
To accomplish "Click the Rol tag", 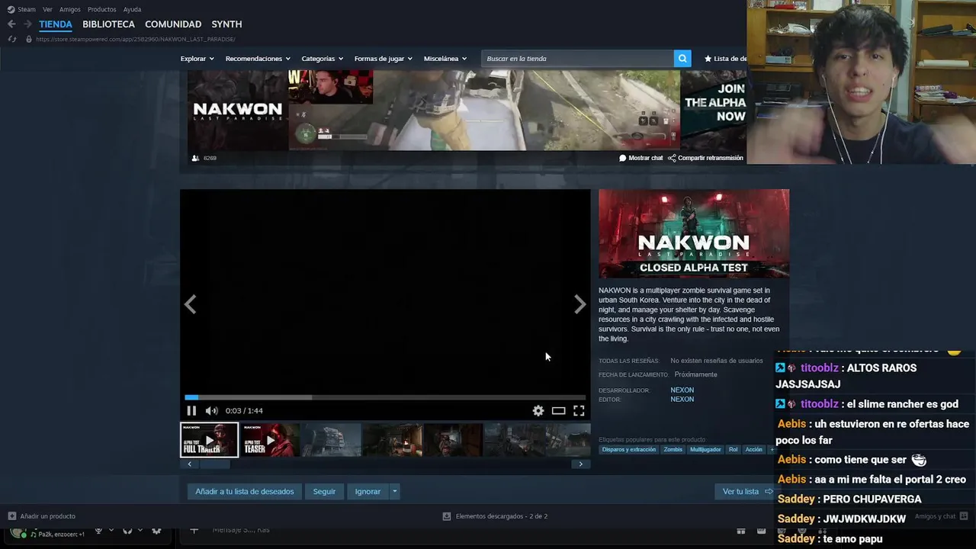I will [734, 450].
